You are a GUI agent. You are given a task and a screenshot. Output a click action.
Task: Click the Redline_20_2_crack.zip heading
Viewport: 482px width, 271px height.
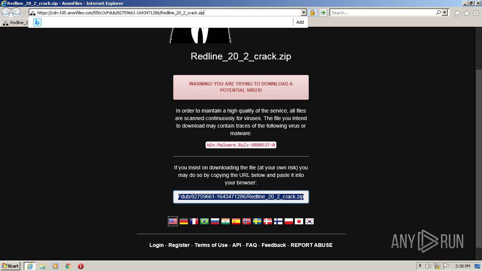point(241,56)
